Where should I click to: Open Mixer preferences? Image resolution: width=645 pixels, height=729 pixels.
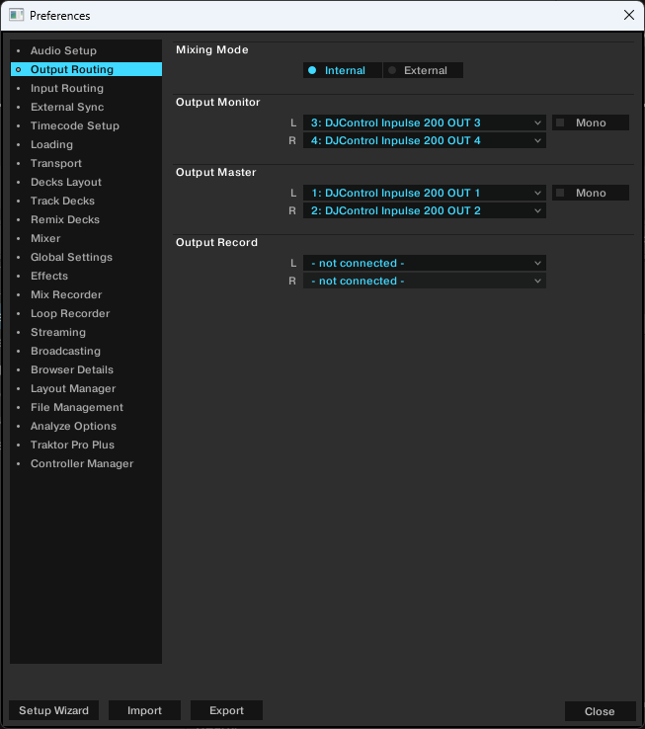[86, 238]
